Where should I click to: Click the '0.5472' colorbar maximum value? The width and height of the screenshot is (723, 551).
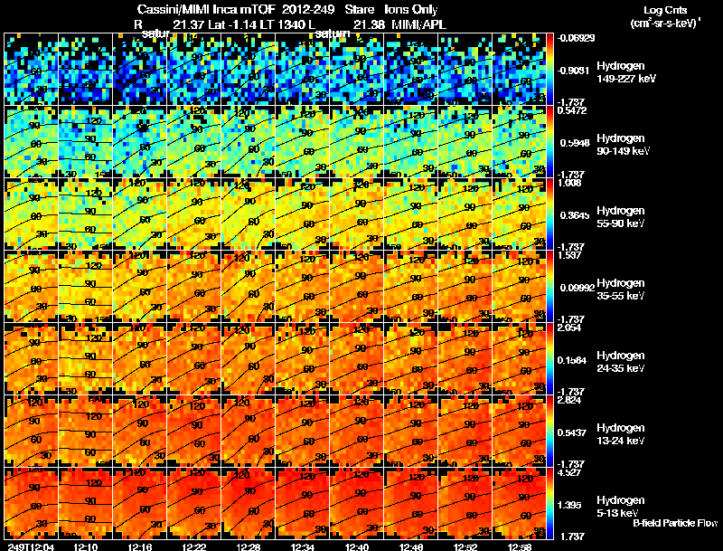572,110
